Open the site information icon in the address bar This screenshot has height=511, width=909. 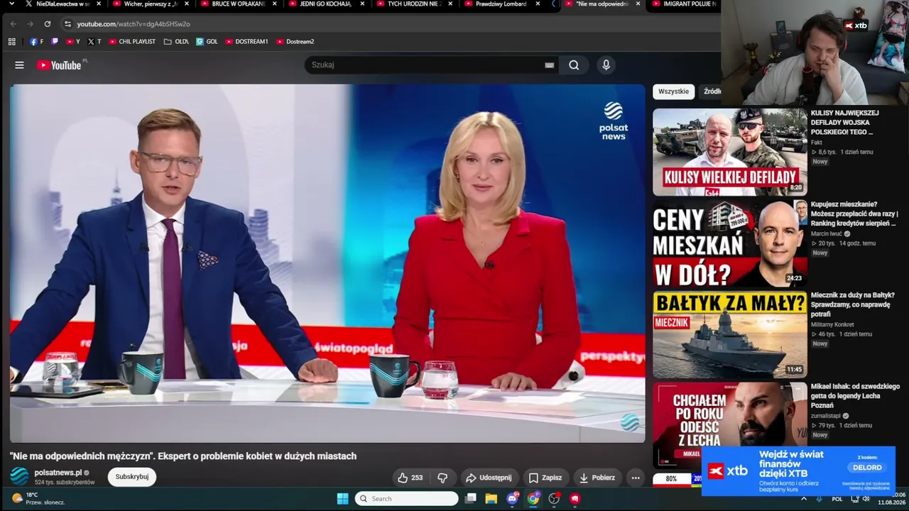tap(67, 24)
